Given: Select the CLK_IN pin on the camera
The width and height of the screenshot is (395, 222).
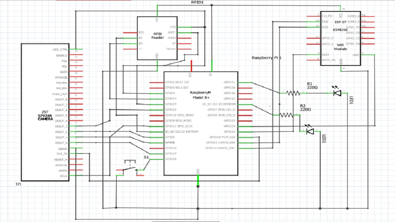Looking at the screenshot, I should tap(62, 154).
